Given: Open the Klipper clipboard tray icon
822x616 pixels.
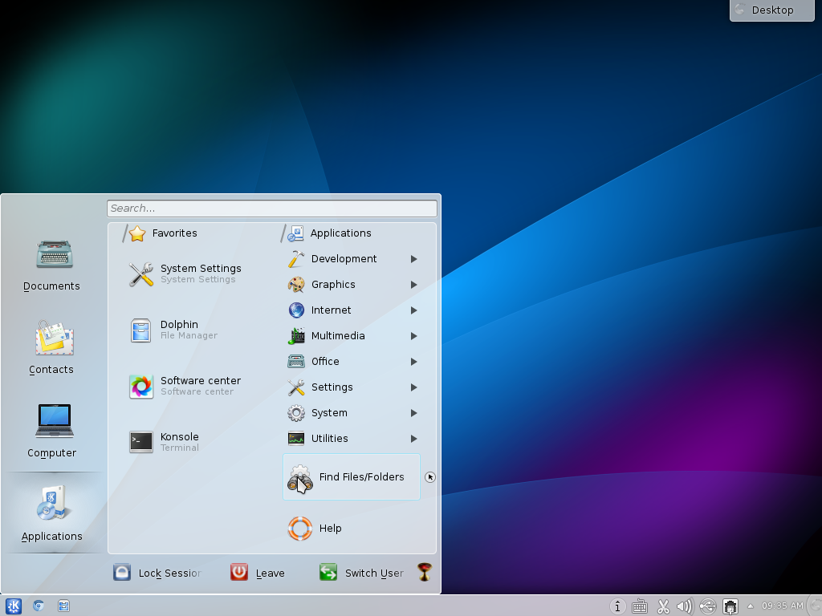Looking at the screenshot, I should 662,606.
